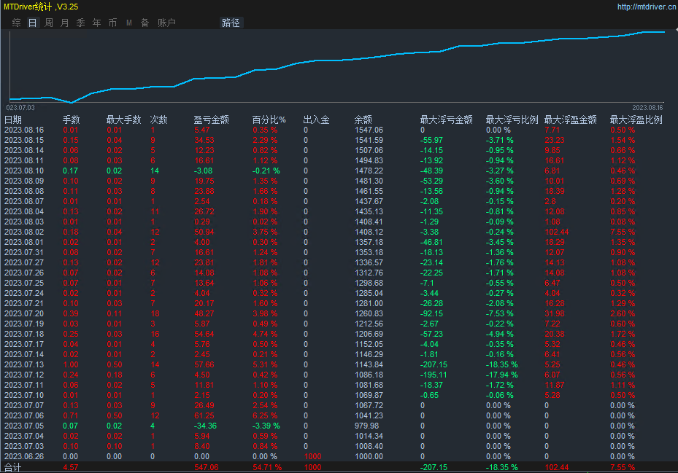Switch to the 月 monthly tab
Viewport: 678px width, 473px height.
coord(64,23)
